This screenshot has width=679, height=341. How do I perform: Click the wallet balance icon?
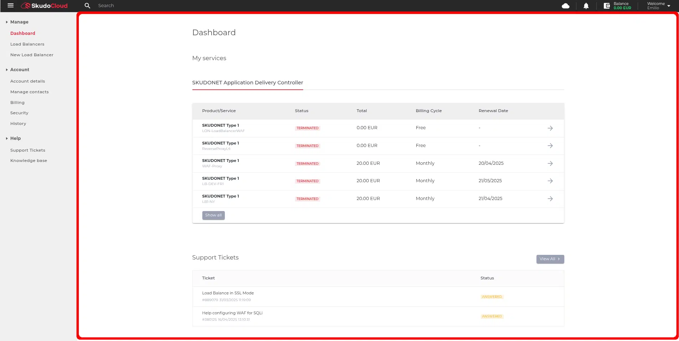tap(607, 6)
